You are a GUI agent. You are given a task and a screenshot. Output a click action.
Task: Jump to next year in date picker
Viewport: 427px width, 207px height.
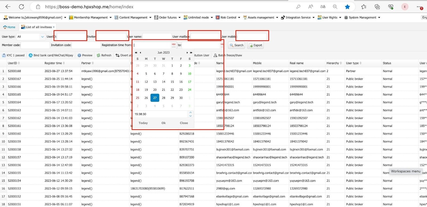pyautogui.click(x=191, y=53)
